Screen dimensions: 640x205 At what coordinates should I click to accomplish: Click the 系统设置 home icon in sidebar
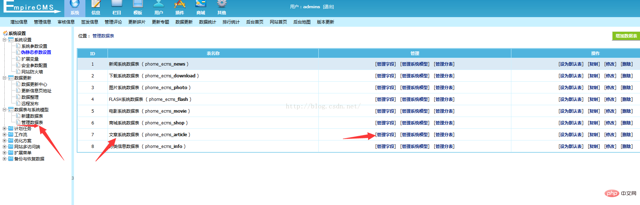tap(5, 33)
